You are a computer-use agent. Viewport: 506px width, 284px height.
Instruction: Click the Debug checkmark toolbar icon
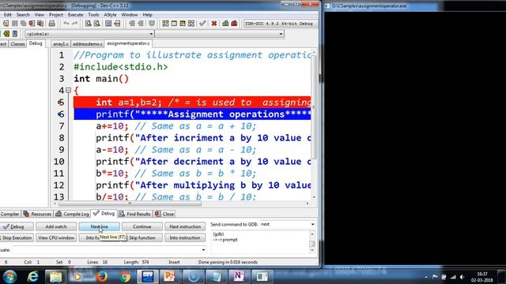point(202,24)
